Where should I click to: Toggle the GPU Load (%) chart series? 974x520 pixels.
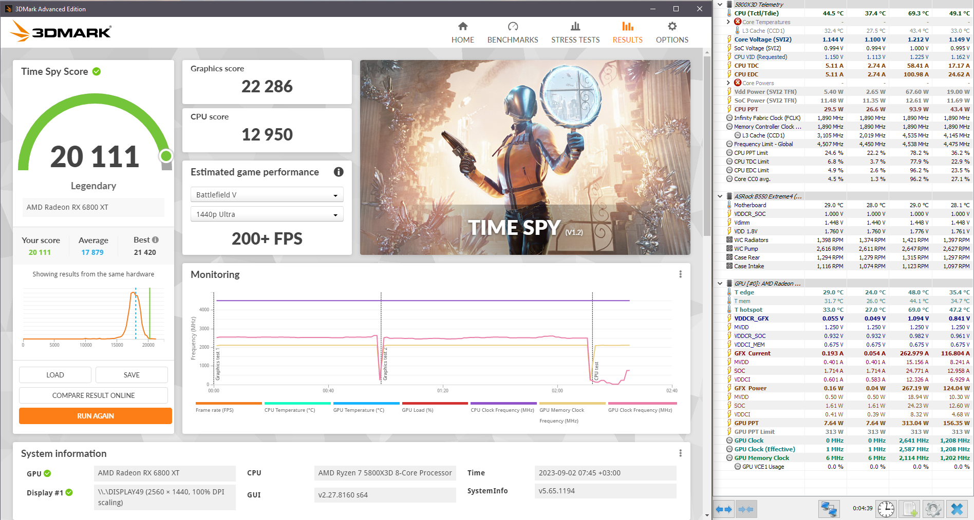coord(435,407)
